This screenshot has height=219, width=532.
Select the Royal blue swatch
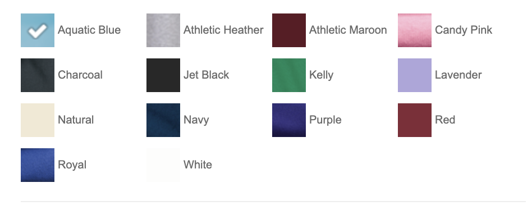pos(38,165)
